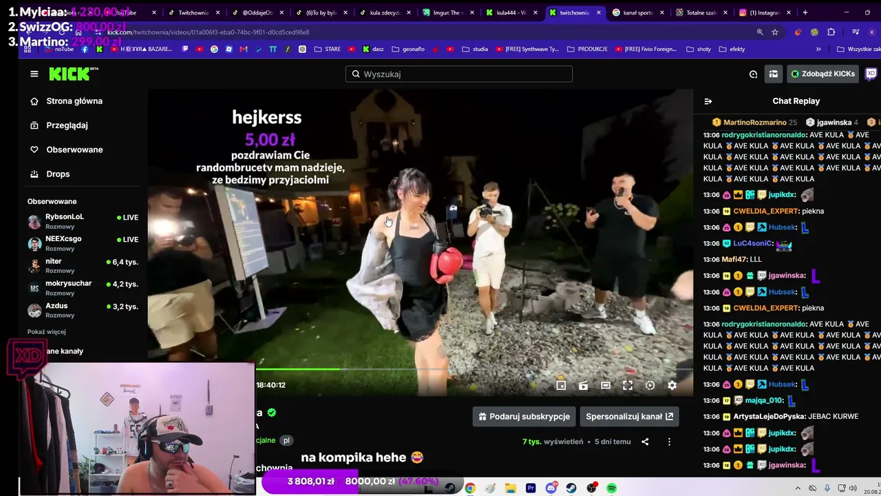Toggle theater mode in video player

tap(606, 386)
